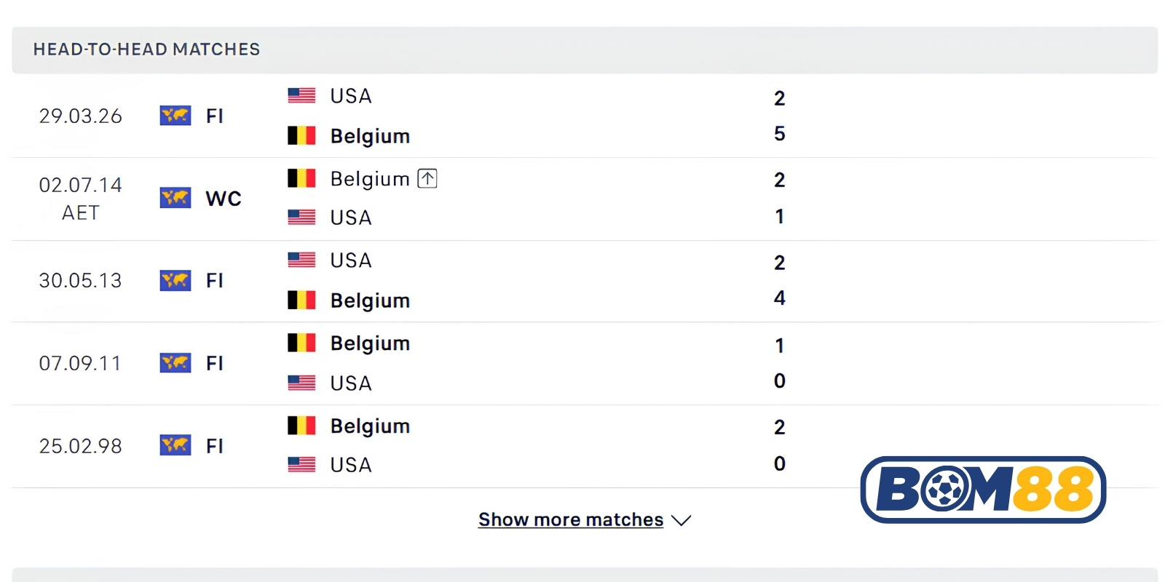
Task: Click the world map icon beside 30.05.13
Action: [175, 280]
